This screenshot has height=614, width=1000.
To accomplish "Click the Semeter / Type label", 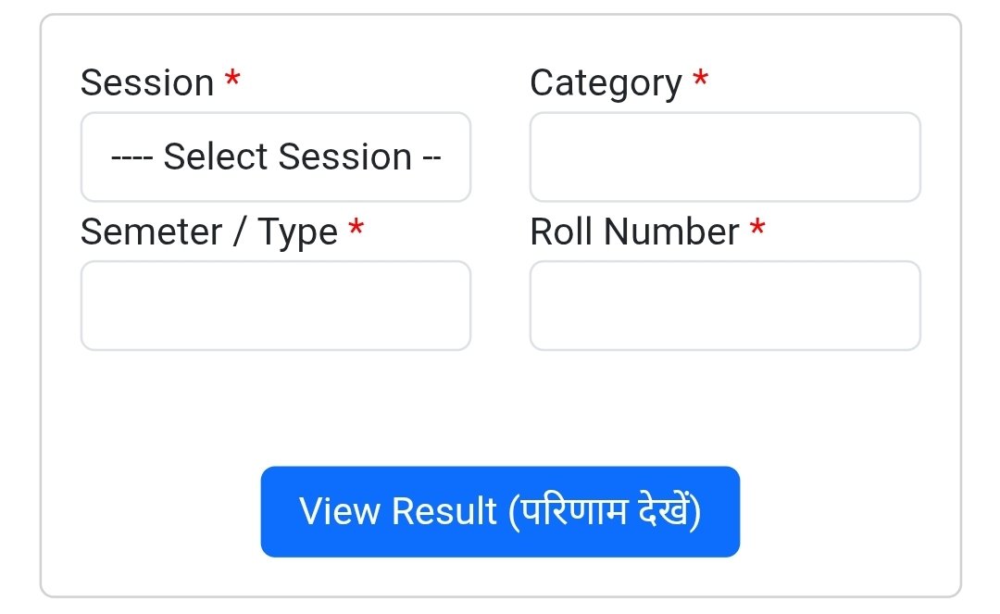I will (208, 232).
